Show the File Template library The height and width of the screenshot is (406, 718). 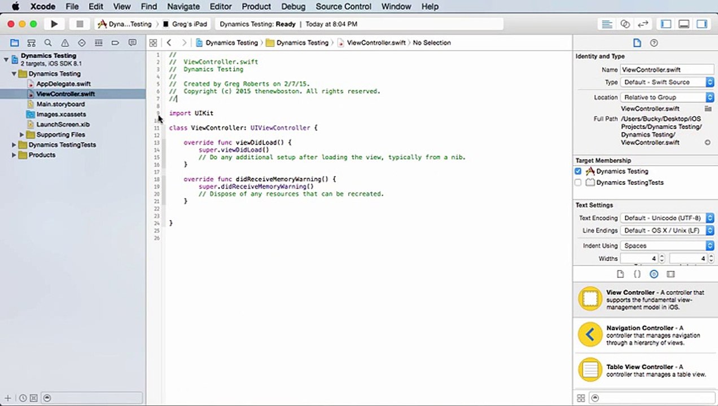(x=620, y=274)
